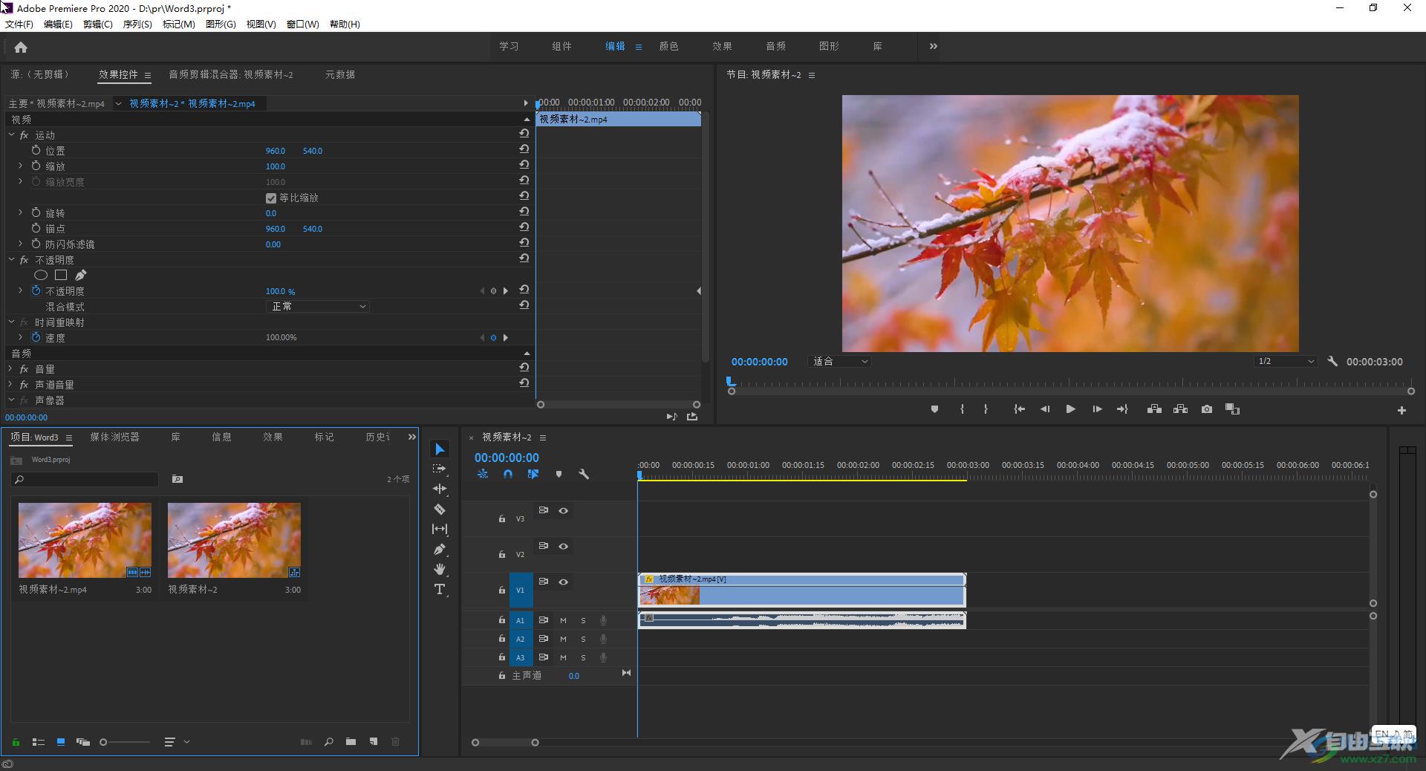Click New Item icon in project panel
Screen dimensions: 1426x771
click(374, 741)
